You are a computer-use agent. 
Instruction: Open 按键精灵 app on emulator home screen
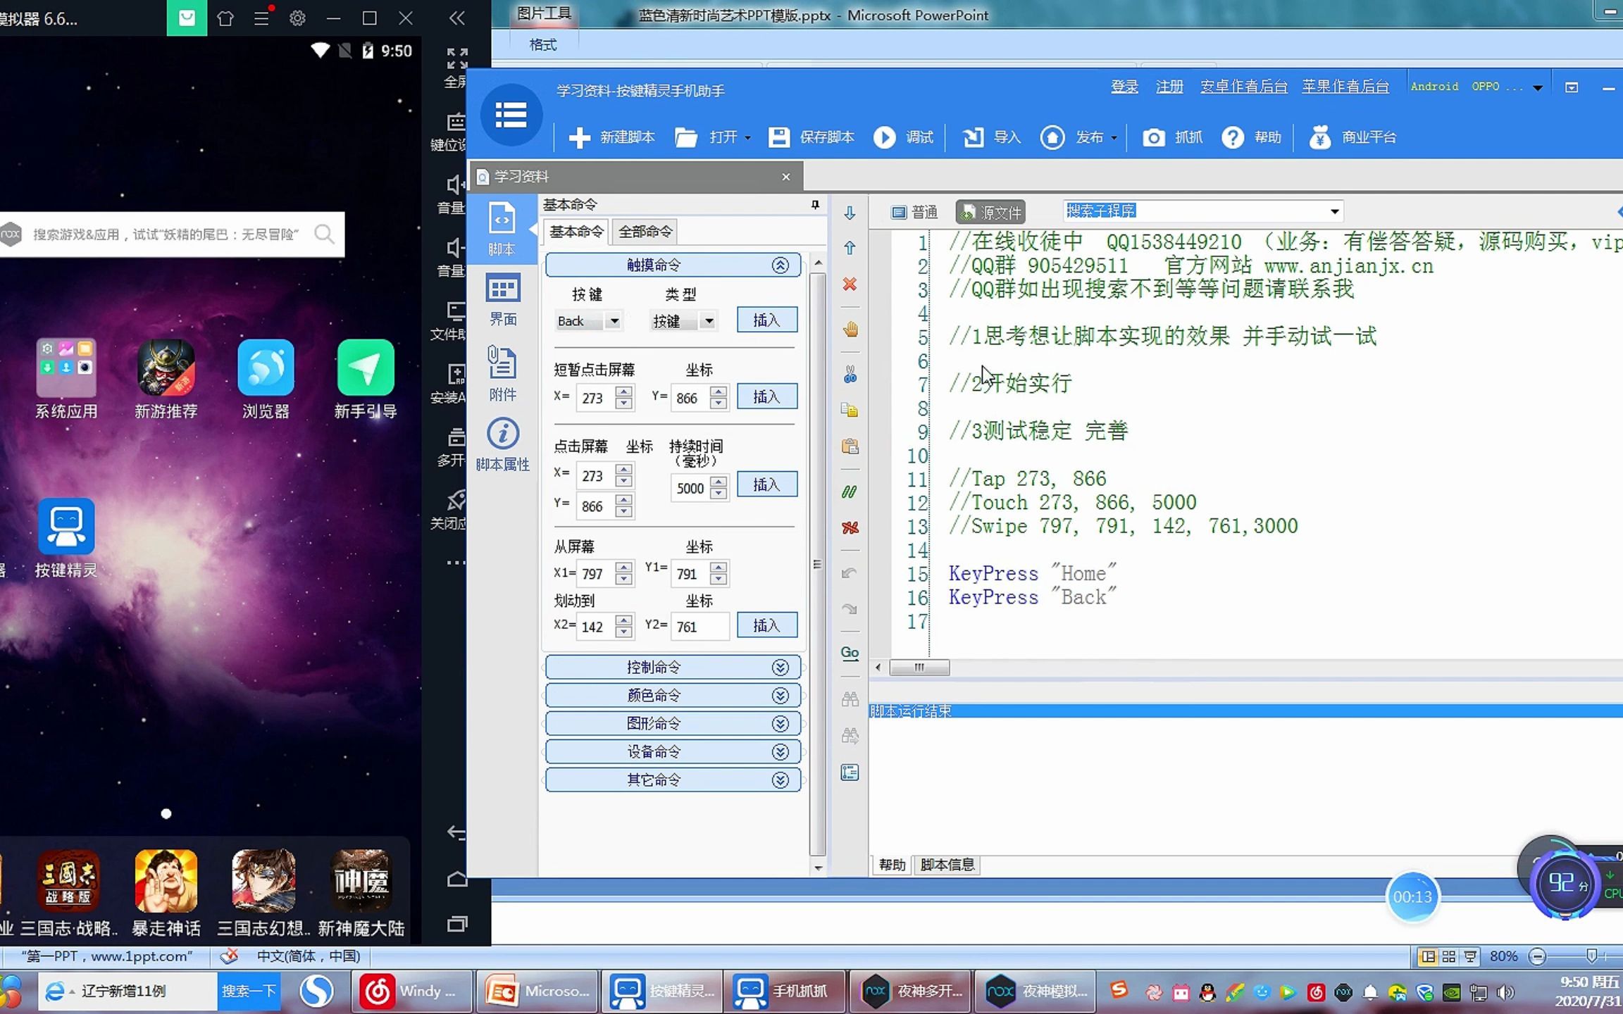pos(66,527)
